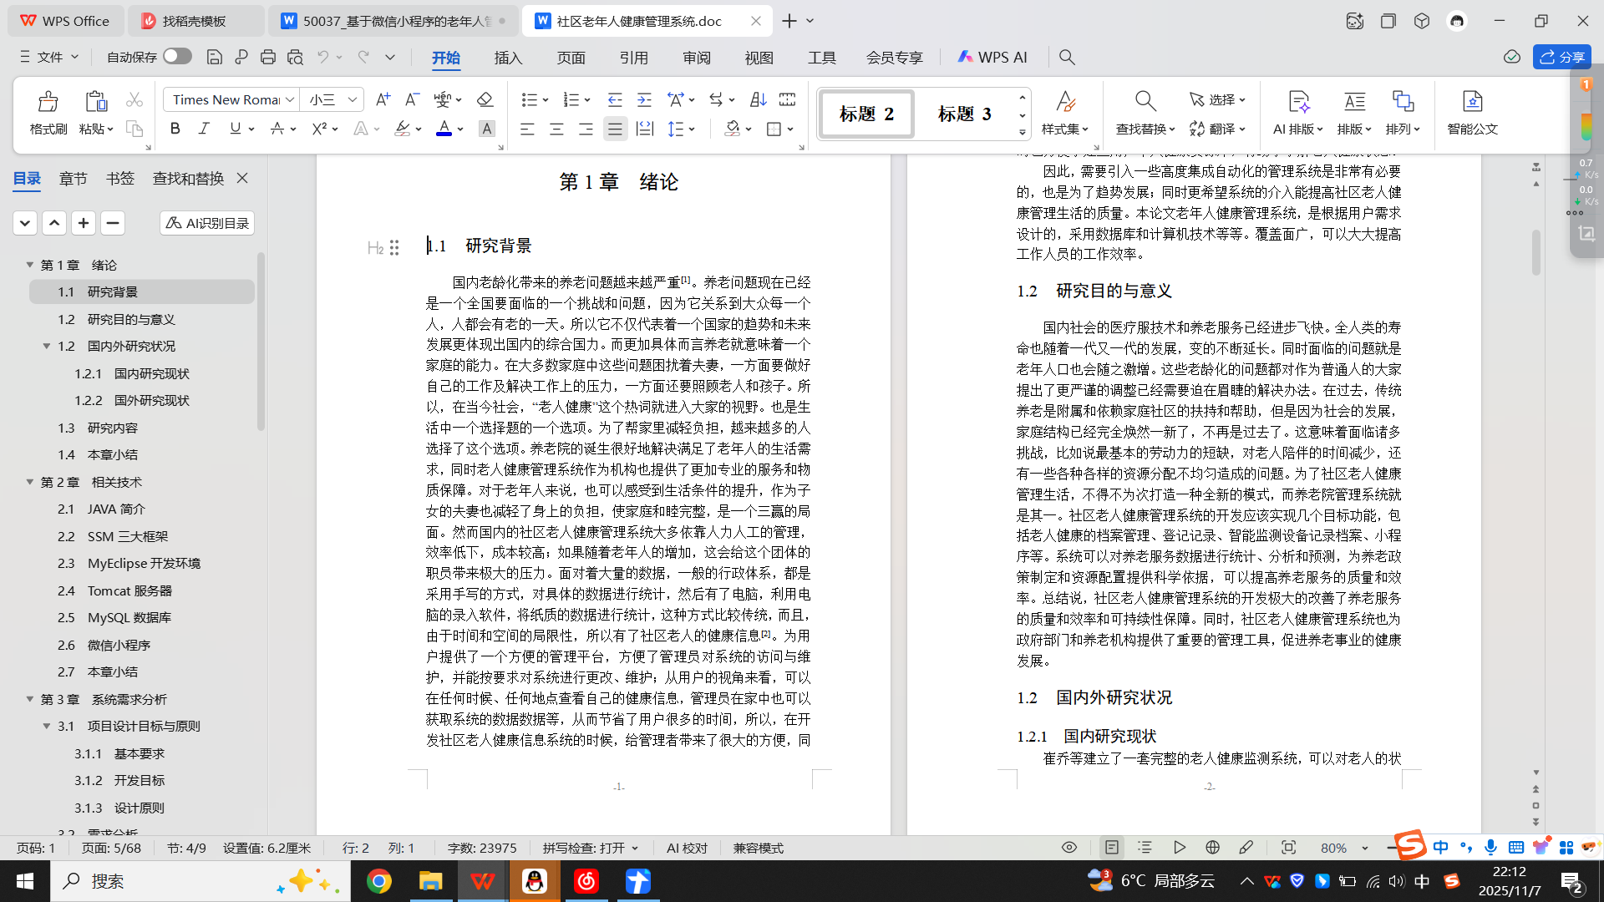Toggle the auto-save (自动保存) switch
1604x902 pixels.
[177, 56]
